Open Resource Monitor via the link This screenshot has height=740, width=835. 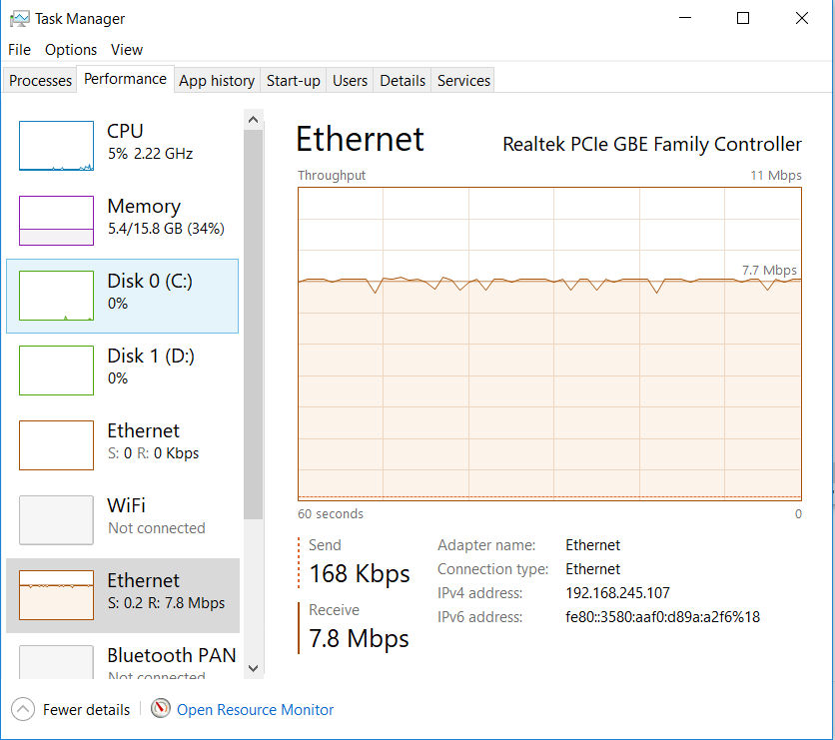(255, 709)
